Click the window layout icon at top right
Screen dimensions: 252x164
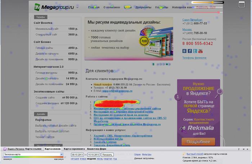pyautogui.click(x=242, y=4)
